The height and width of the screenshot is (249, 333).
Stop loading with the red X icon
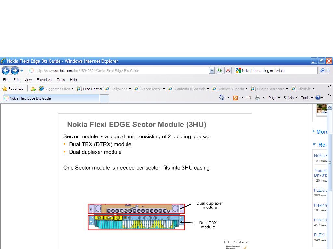228,70
